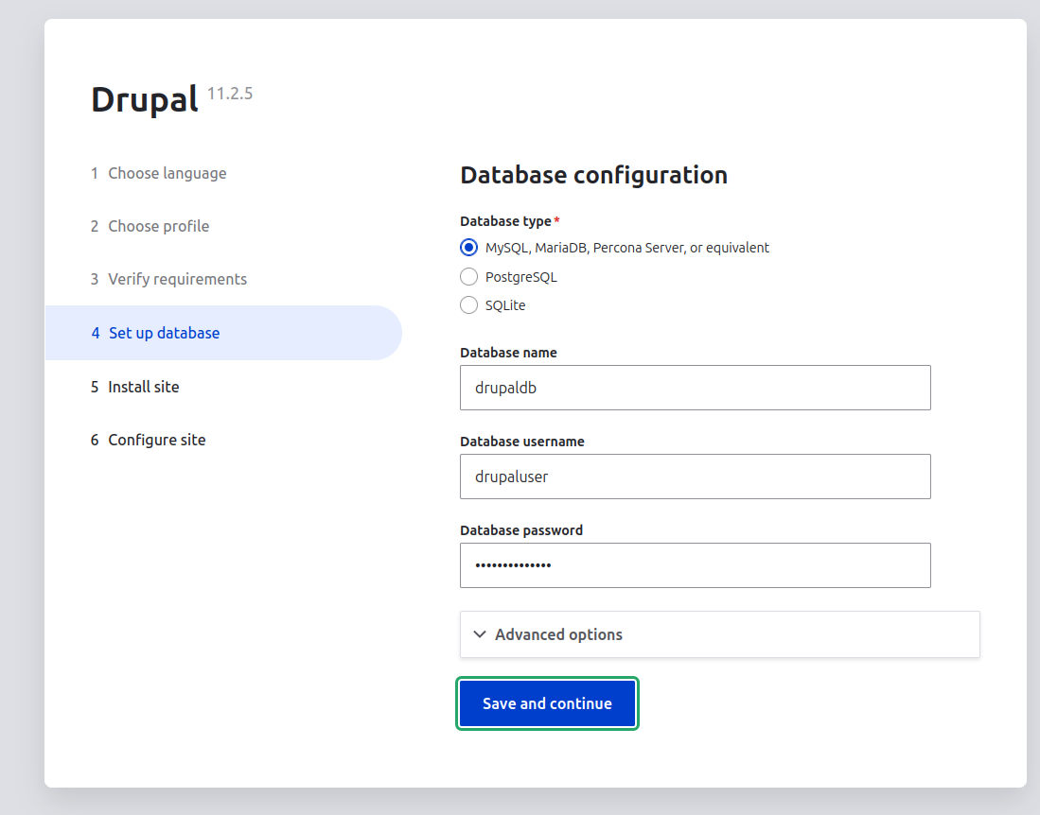Choose PostgreSQL as the database type
Image resolution: width=1040 pixels, height=815 pixels.
point(468,277)
